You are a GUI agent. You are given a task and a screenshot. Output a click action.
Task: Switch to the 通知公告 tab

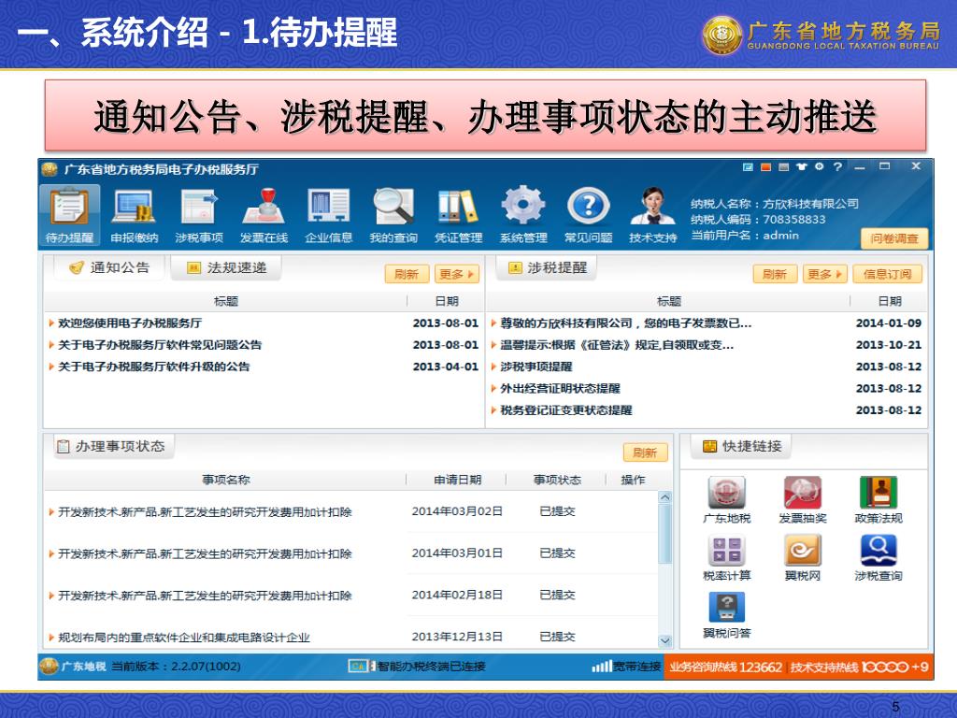[x=110, y=267]
